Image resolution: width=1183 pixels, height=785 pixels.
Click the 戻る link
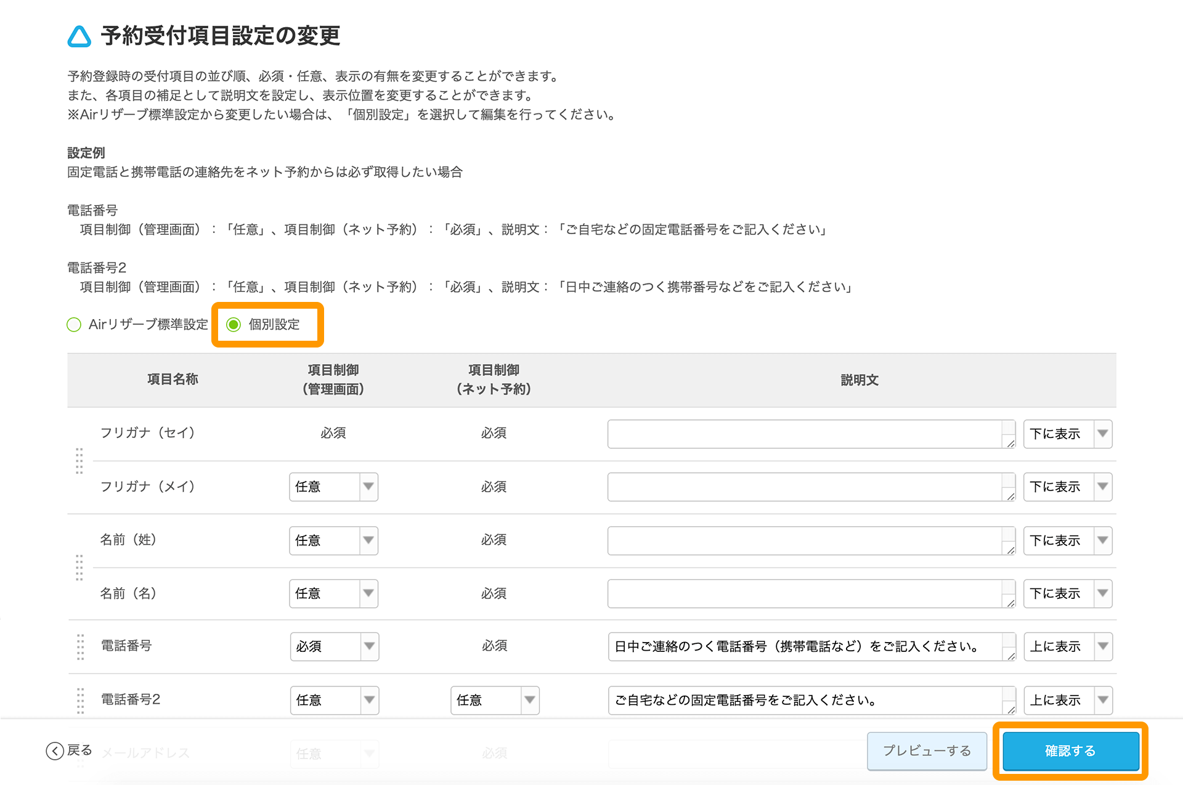(x=79, y=750)
